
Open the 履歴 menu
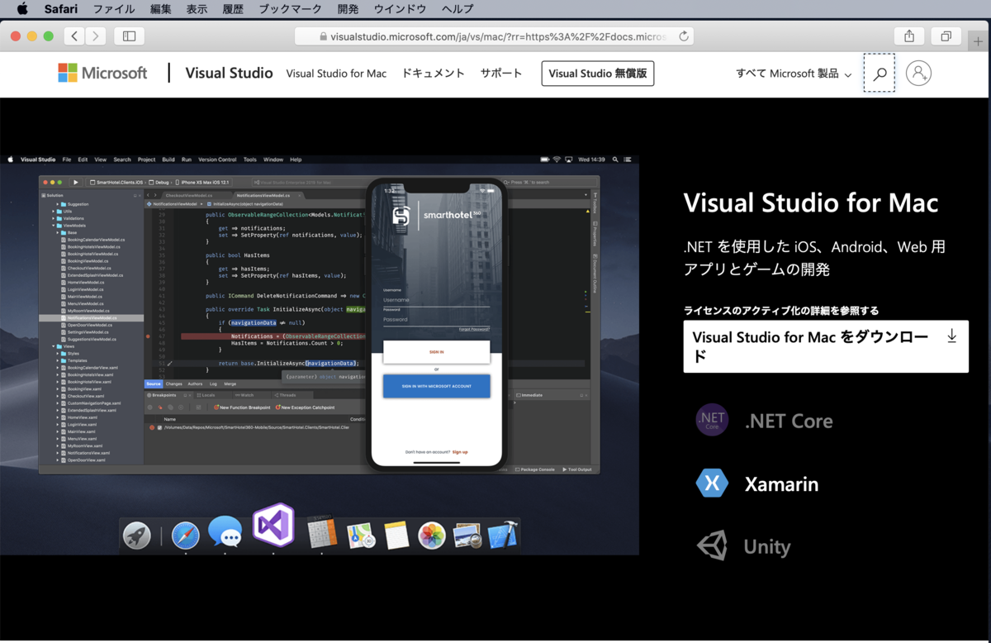pos(233,9)
